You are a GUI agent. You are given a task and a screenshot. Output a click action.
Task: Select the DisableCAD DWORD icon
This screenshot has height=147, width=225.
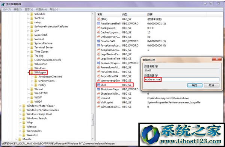click(98, 41)
